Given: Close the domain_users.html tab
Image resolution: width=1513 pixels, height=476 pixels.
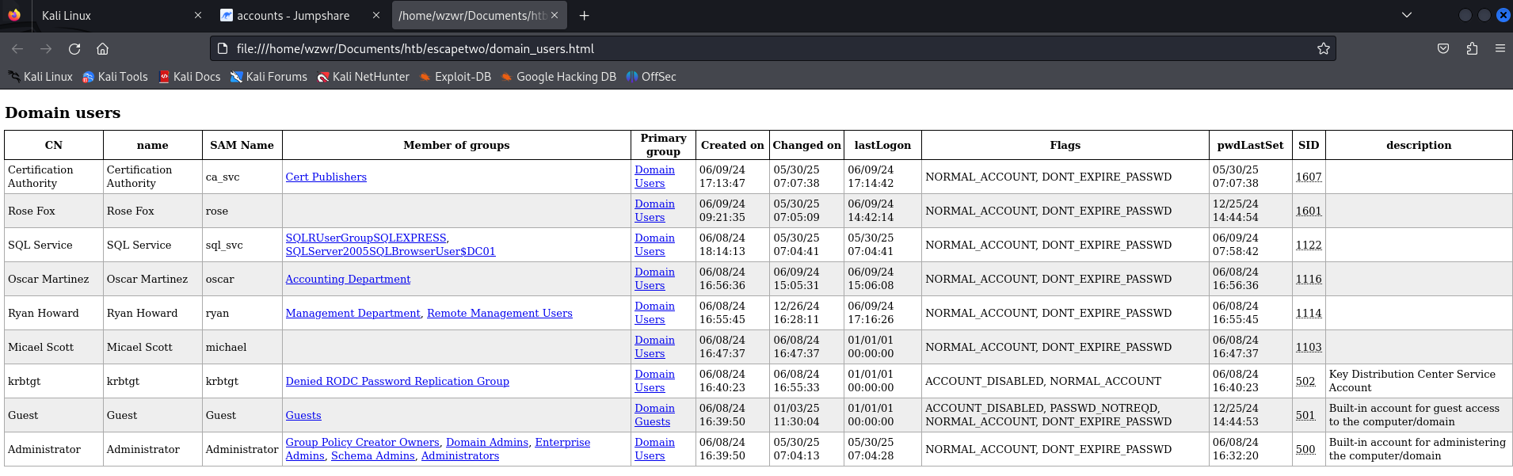Looking at the screenshot, I should tap(555, 16).
